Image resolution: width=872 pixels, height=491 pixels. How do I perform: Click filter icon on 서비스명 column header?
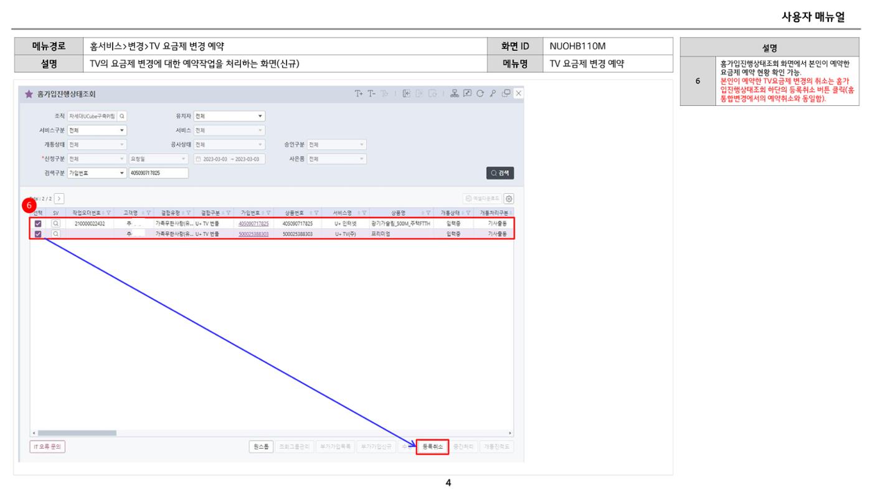pyautogui.click(x=363, y=212)
